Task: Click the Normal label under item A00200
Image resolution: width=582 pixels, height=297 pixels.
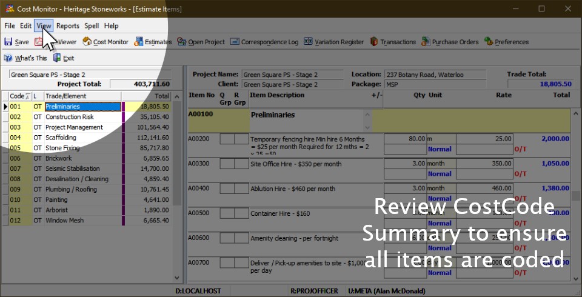Action: (440, 149)
